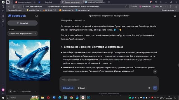
Task: Open sidebar history clock icon
Action: (x=3, y=11)
